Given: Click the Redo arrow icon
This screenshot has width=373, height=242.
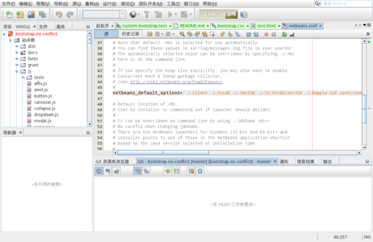Looking at the screenshot, I should tap(70, 15).
